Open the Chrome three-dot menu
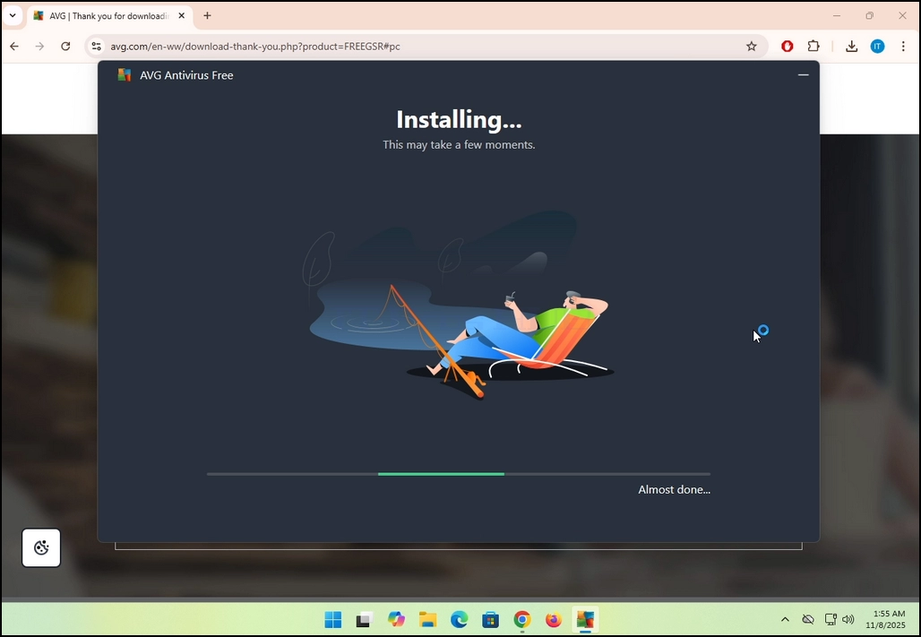The height and width of the screenshot is (637, 921). (903, 46)
